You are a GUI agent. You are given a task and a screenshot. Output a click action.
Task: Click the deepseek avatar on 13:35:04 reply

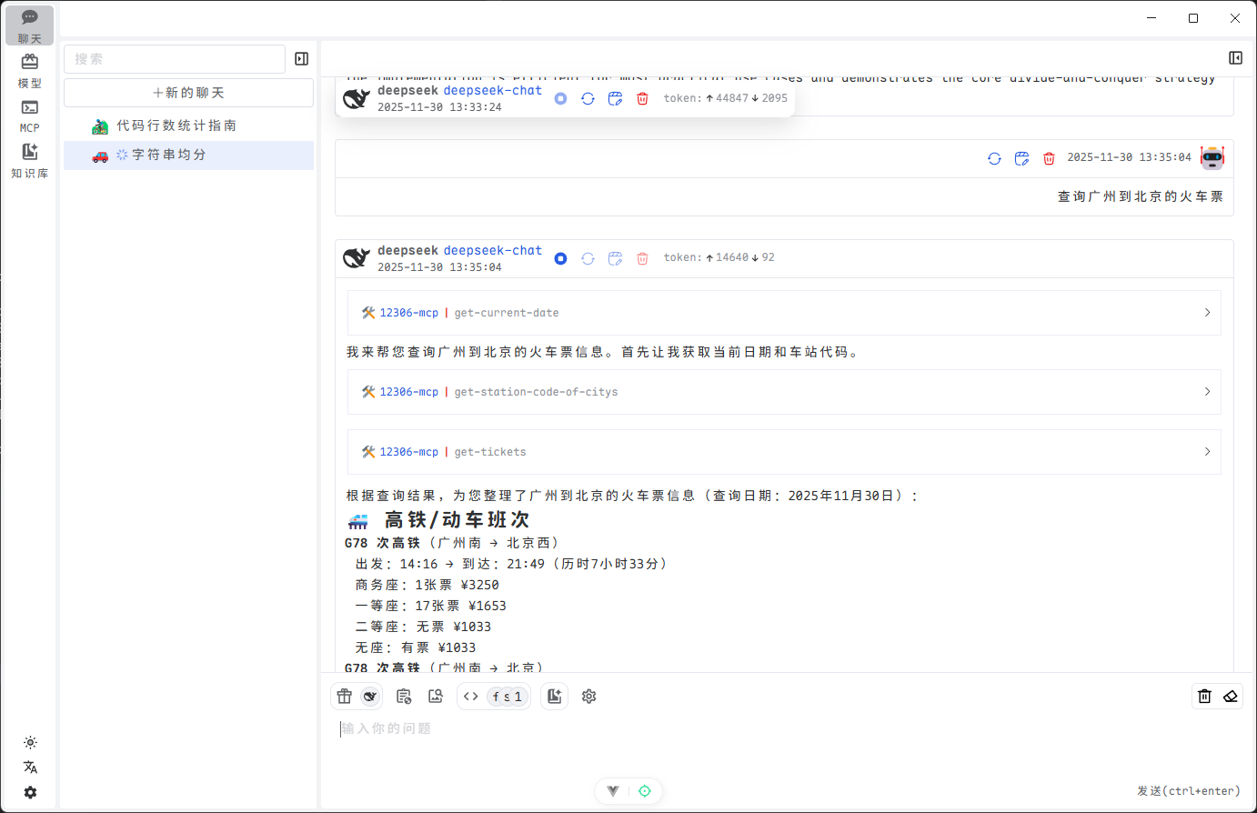(357, 258)
